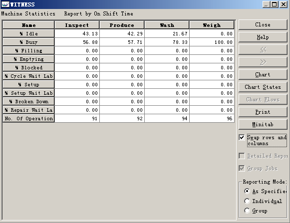Open Help for machine statistics
Viewport: 290px width, 223px height.
coord(263,37)
